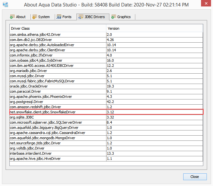Screen dimensions: 213x186
Task: Sort by the Driver Class column header
Action: [58, 28]
